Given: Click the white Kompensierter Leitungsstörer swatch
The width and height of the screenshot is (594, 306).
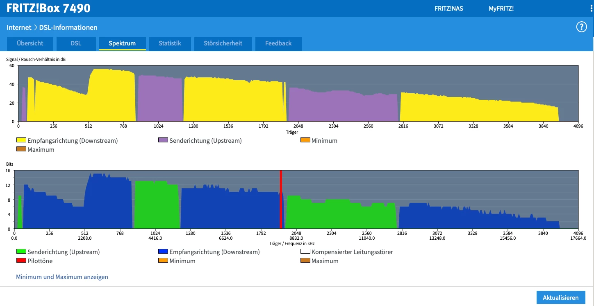Looking at the screenshot, I should pyautogui.click(x=305, y=252).
